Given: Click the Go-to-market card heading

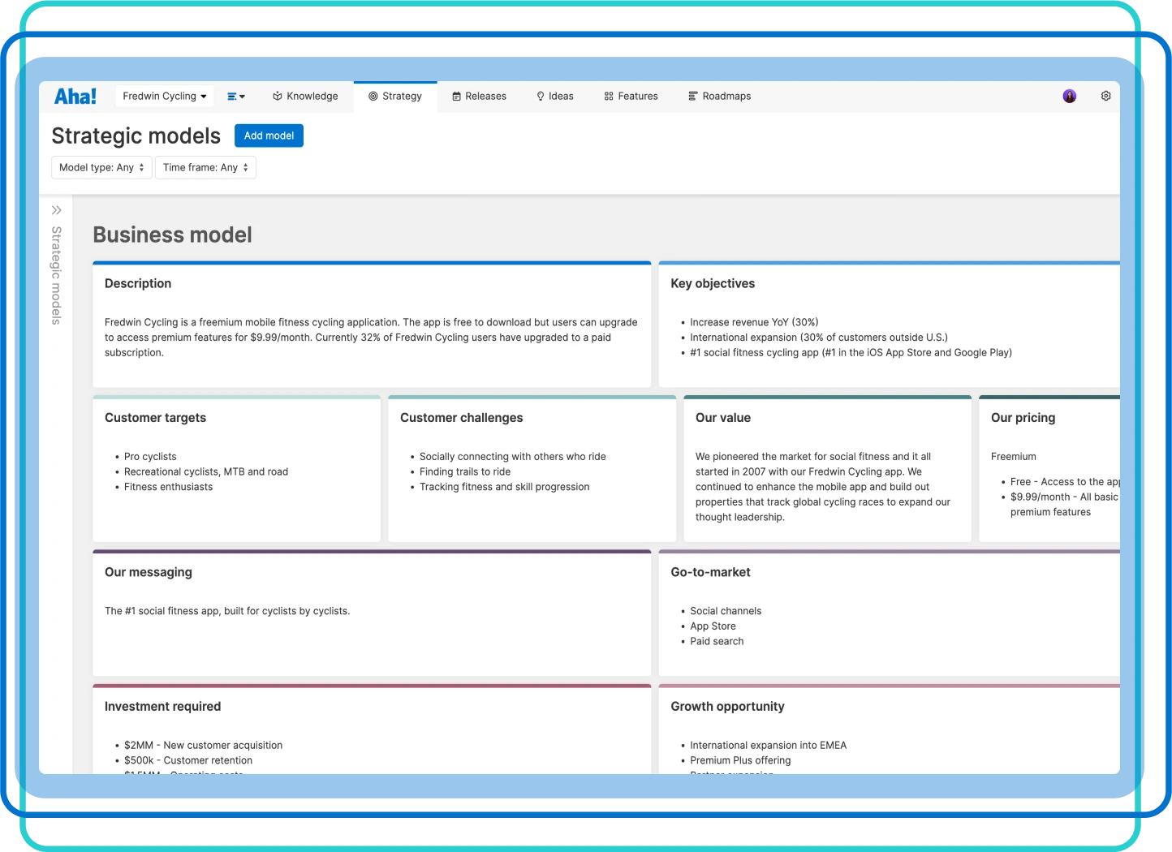Looking at the screenshot, I should (x=710, y=572).
